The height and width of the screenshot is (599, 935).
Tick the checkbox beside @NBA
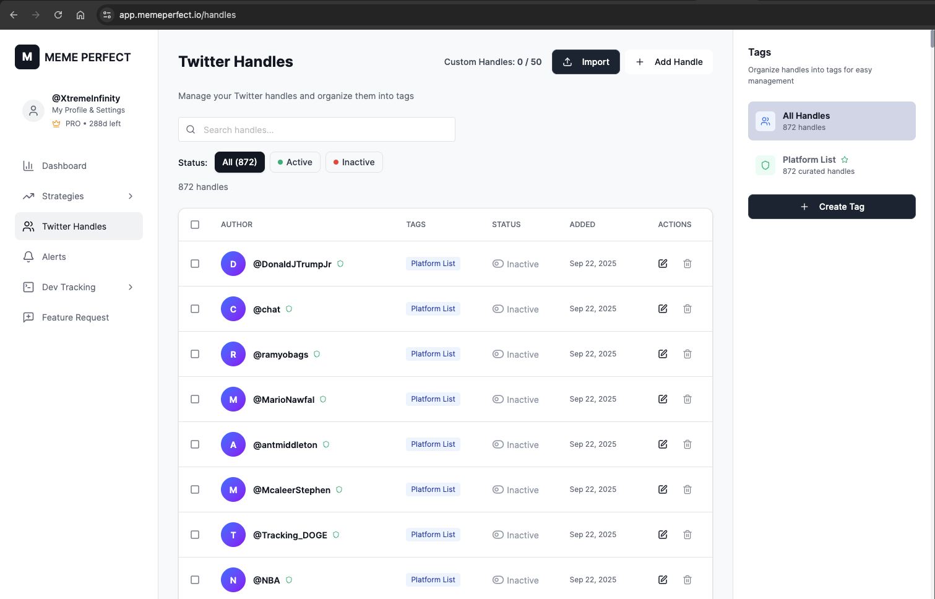coord(195,580)
